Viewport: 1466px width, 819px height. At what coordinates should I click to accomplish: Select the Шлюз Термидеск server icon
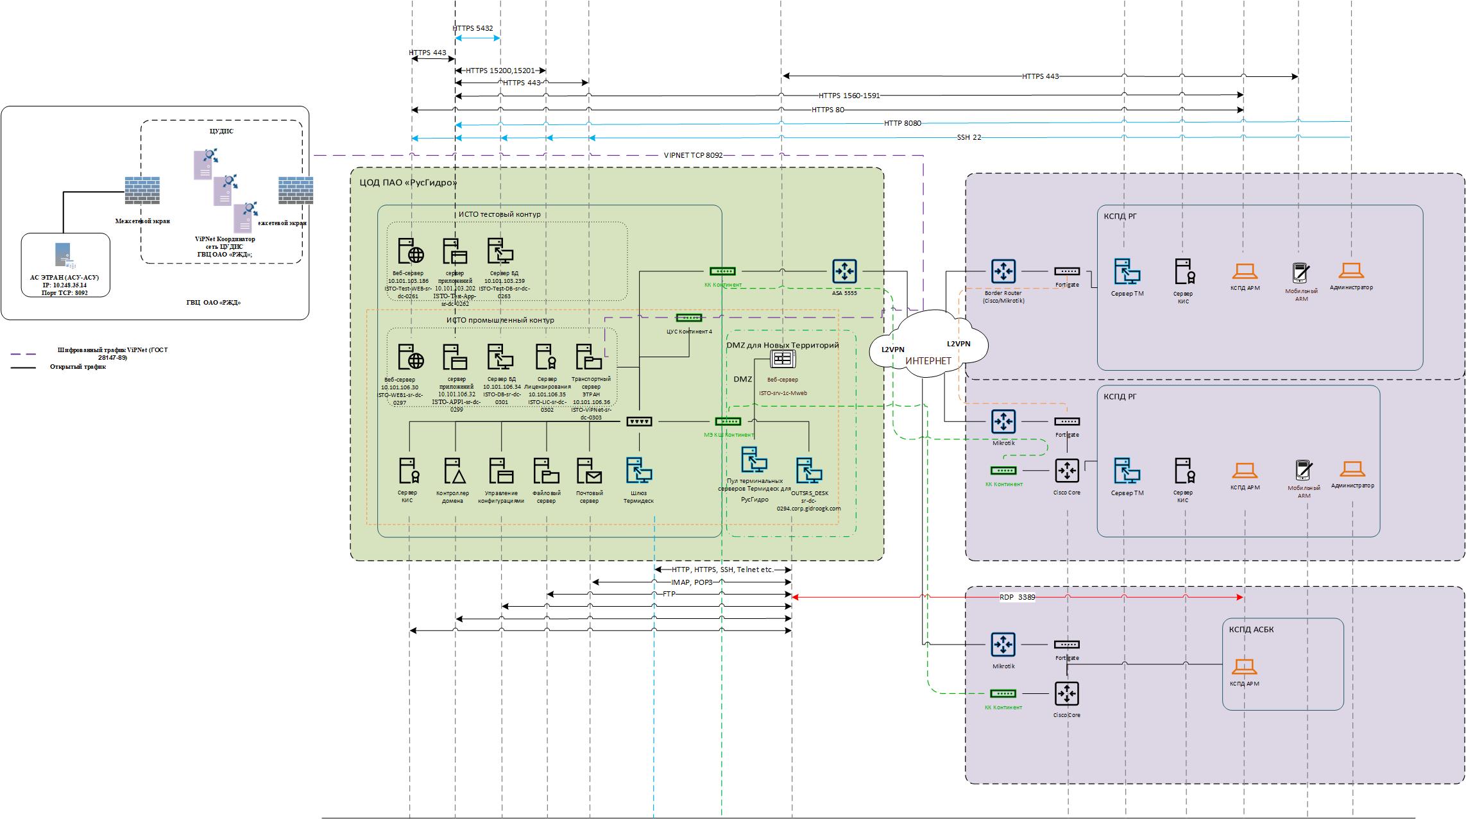[639, 471]
